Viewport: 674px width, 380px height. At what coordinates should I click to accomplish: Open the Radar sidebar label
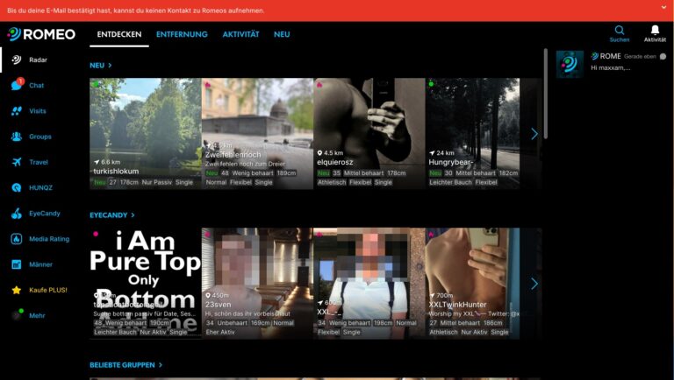pyautogui.click(x=39, y=60)
